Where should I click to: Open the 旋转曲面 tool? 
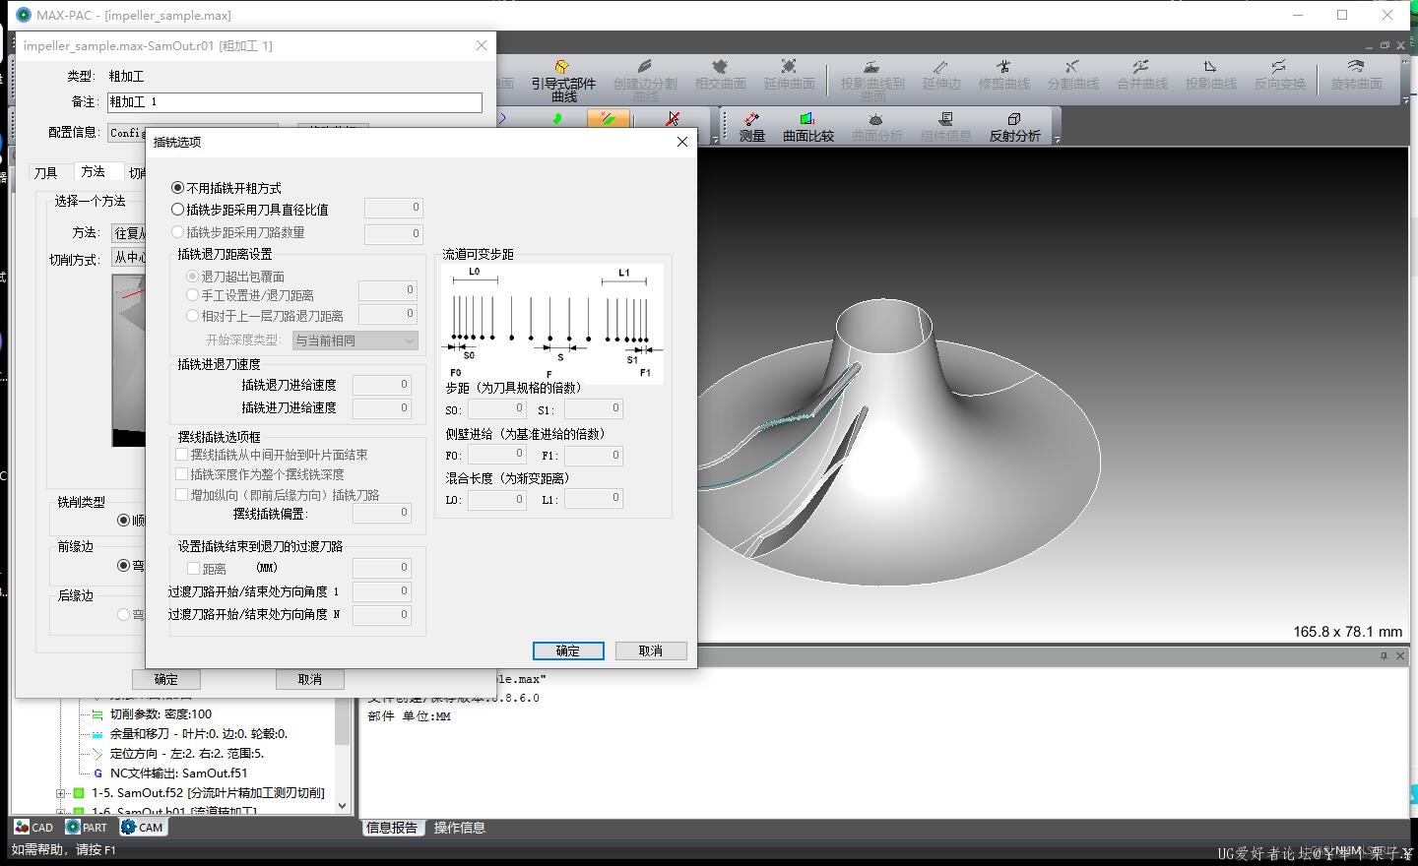pos(1356,75)
